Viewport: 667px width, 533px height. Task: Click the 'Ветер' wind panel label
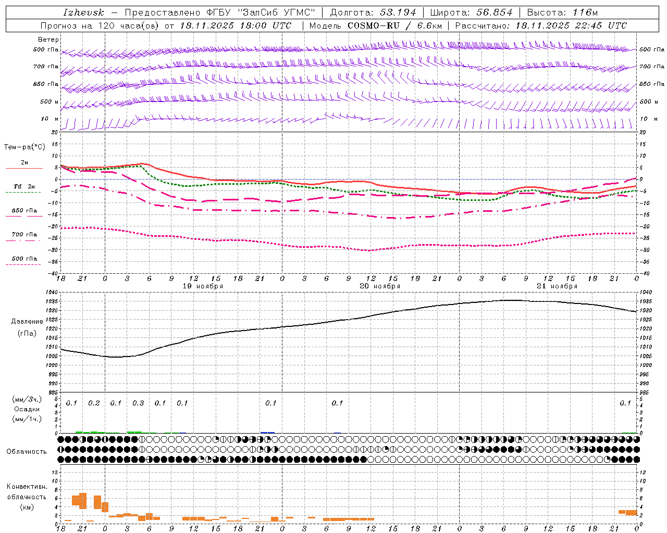(x=48, y=40)
